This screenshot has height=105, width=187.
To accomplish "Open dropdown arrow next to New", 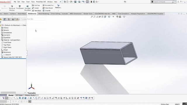I will coord(69,2).
